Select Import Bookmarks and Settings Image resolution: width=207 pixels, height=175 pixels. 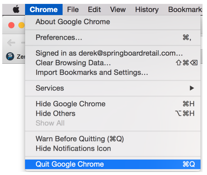(92, 73)
